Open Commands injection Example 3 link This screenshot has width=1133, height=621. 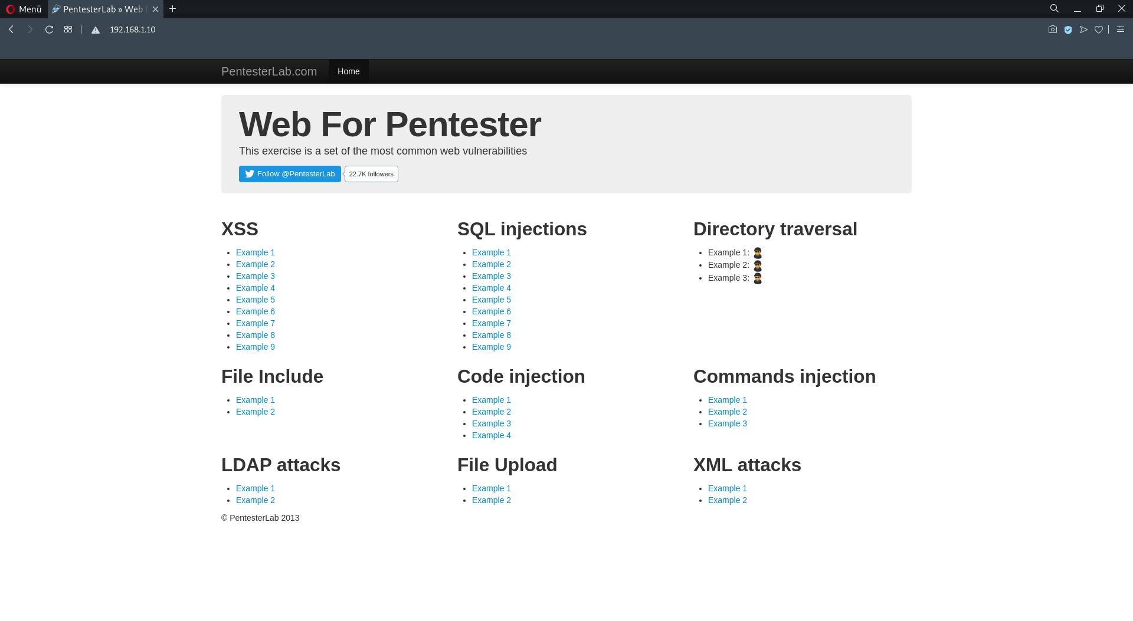click(727, 423)
